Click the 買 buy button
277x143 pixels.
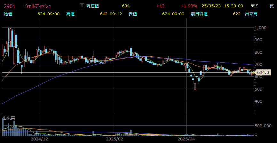tap(272, 6)
